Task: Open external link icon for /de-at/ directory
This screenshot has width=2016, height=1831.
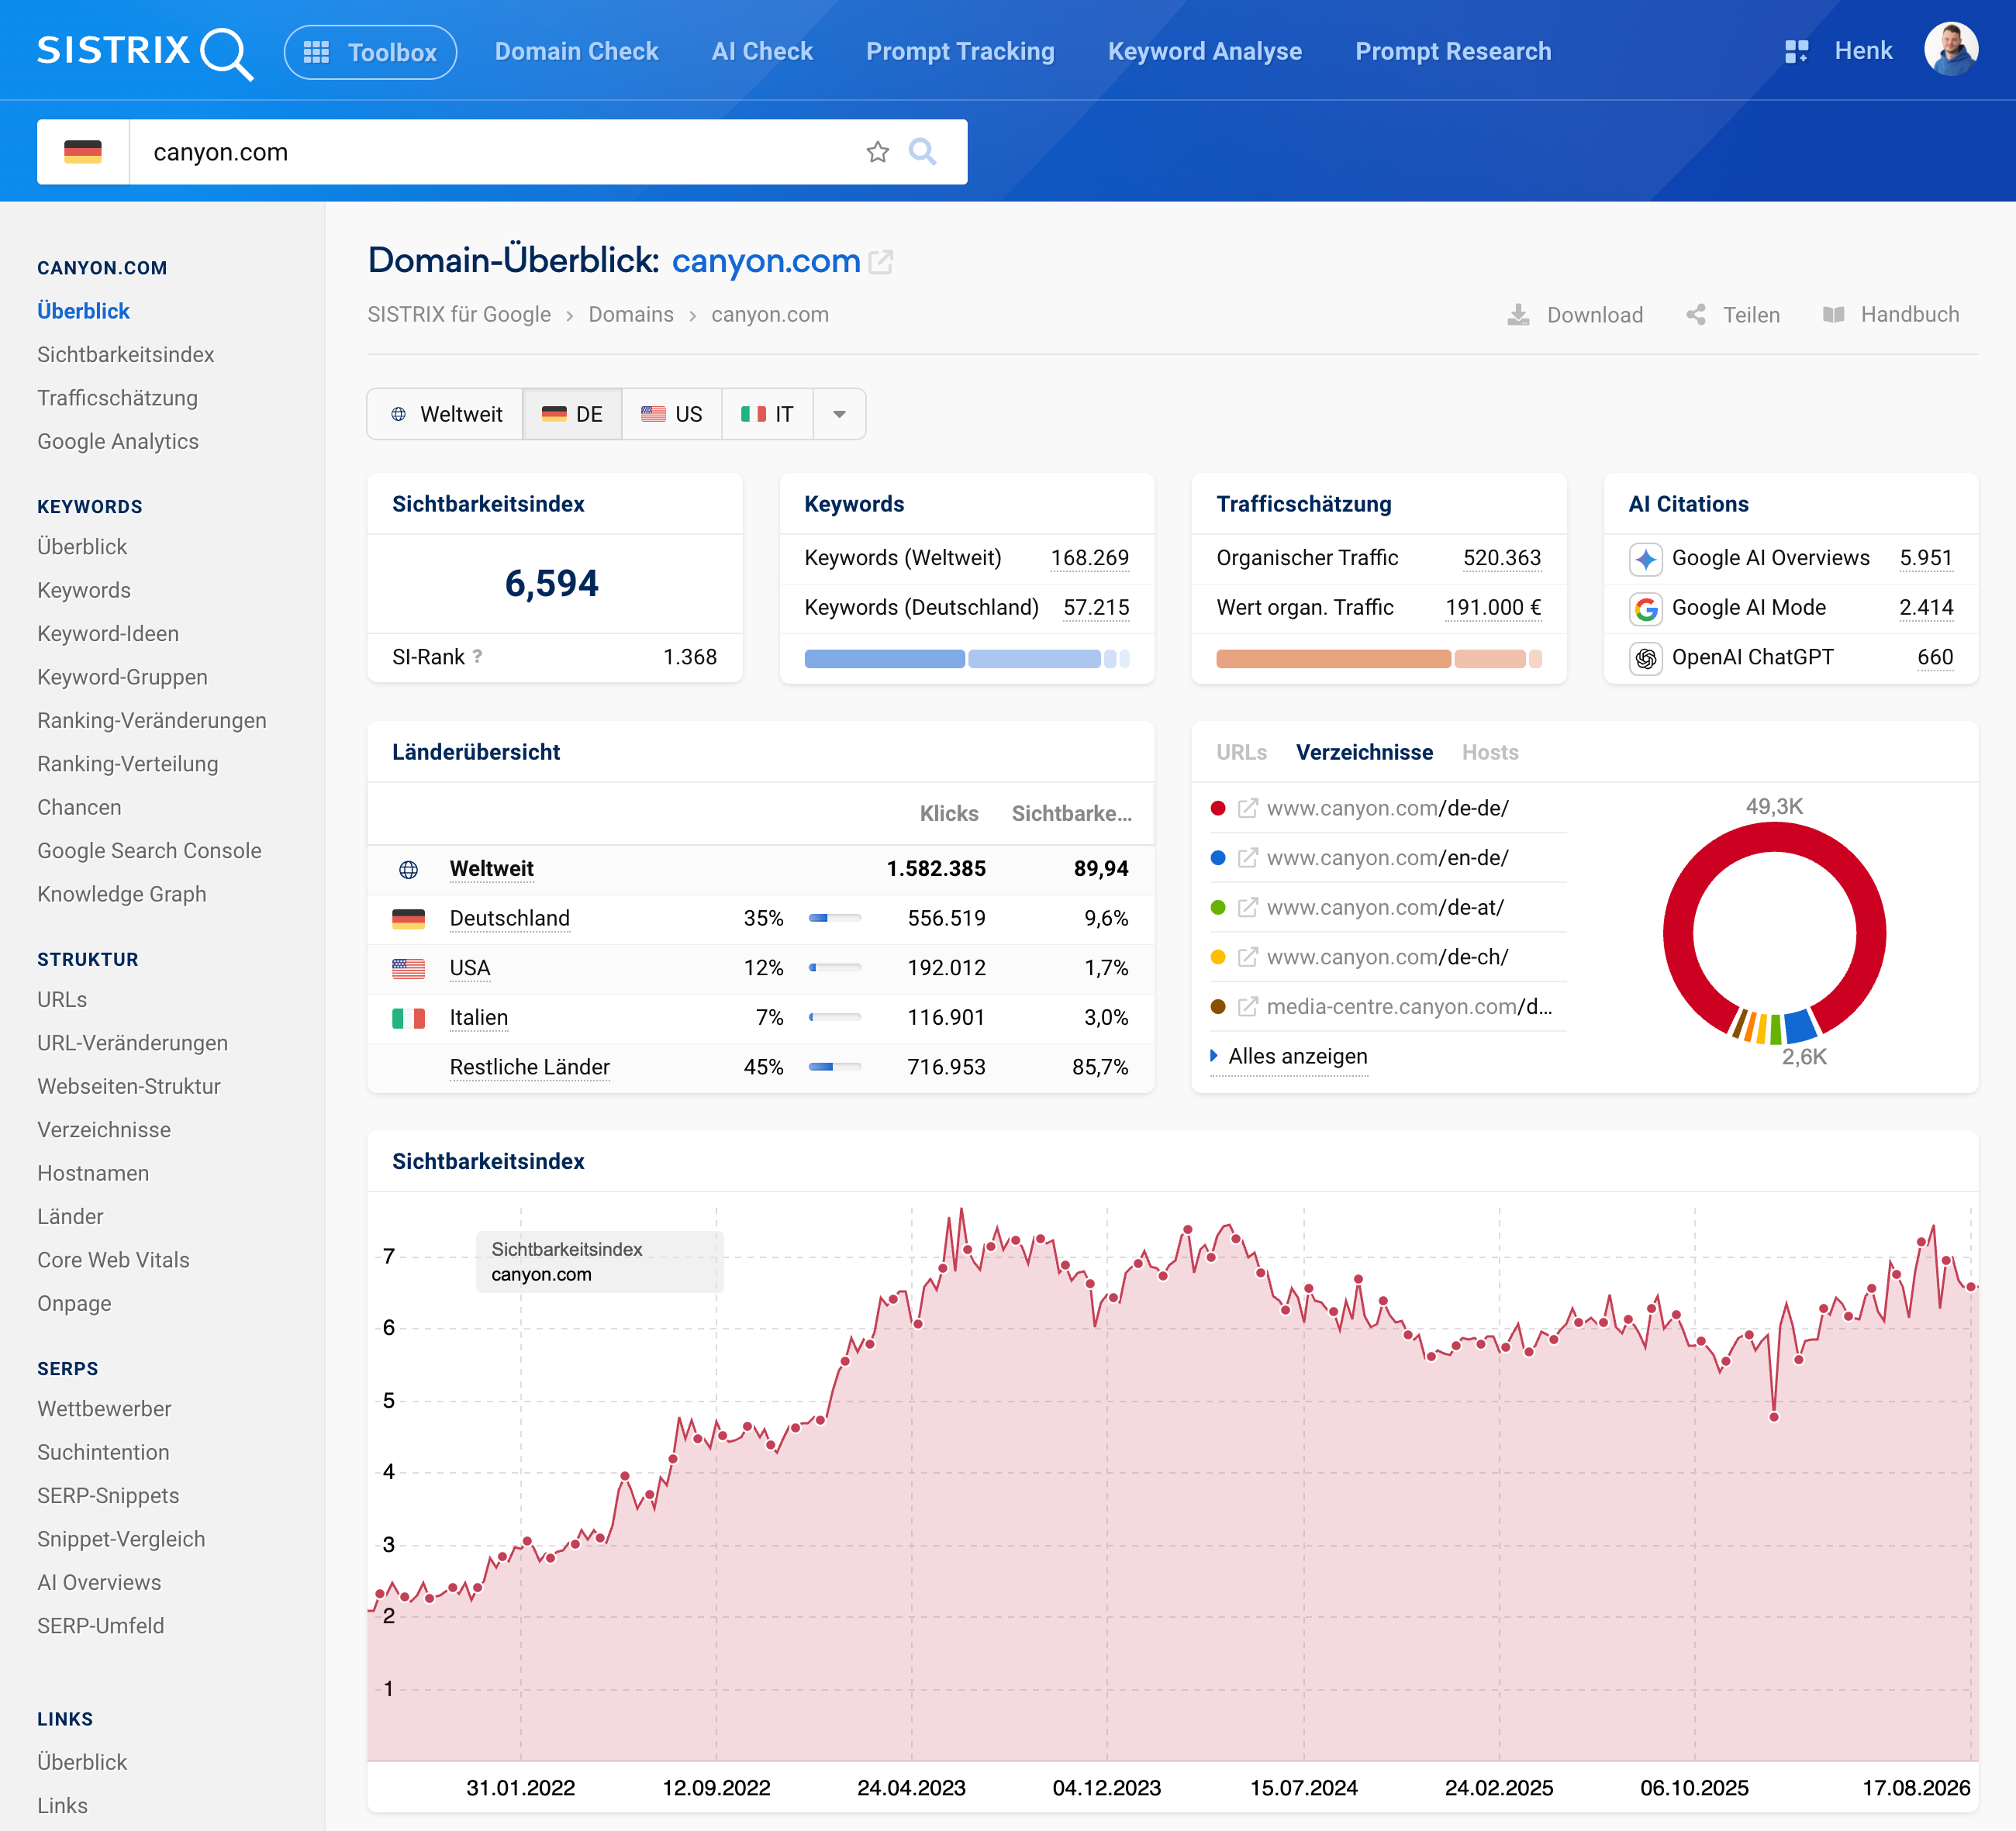Action: [1248, 907]
